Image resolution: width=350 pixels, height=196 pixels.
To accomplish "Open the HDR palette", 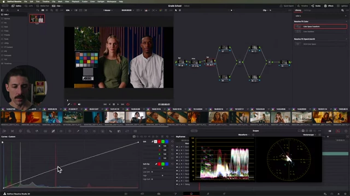I will point(28,131).
